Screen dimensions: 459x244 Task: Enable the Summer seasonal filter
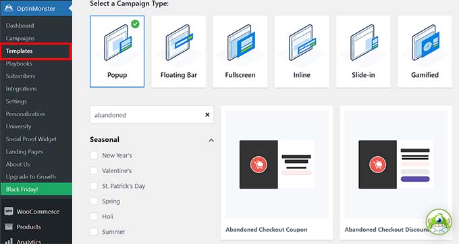point(94,231)
